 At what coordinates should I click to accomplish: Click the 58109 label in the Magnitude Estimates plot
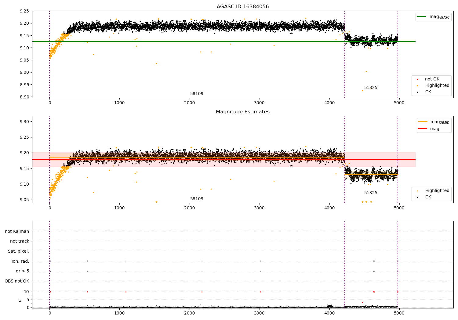[x=197, y=199]
